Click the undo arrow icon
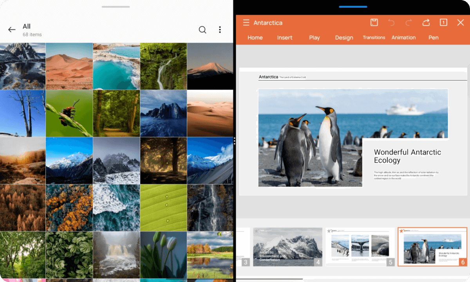This screenshot has width=470, height=282. click(391, 22)
